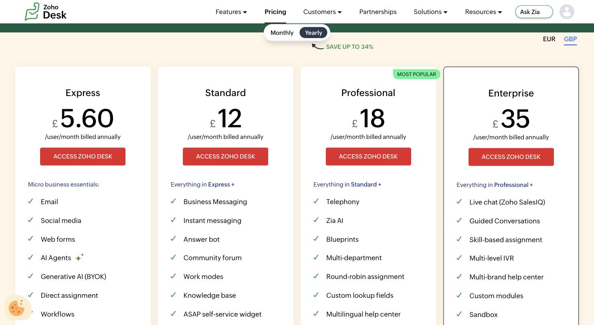Click the Telephony feature
Screen dimensions: 594x325
pyautogui.click(x=343, y=202)
